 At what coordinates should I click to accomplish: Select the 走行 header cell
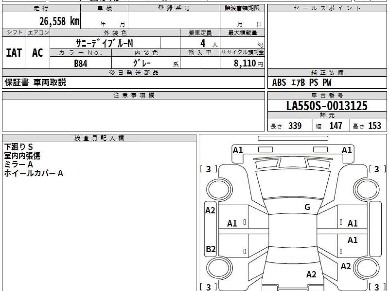(41, 9)
